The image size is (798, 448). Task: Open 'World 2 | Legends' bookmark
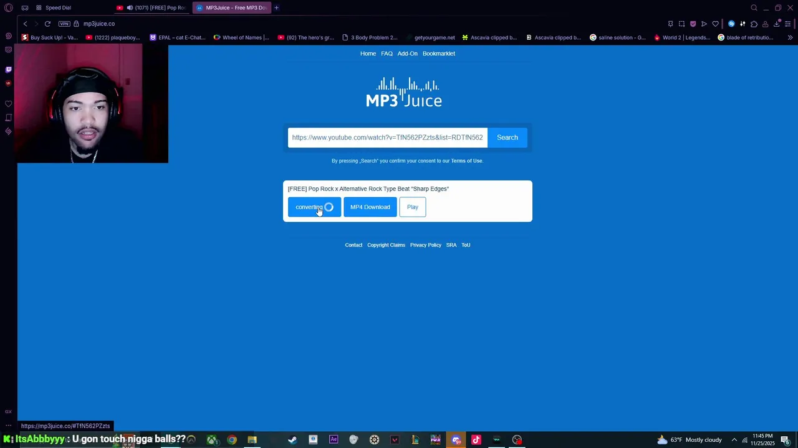pyautogui.click(x=682, y=37)
